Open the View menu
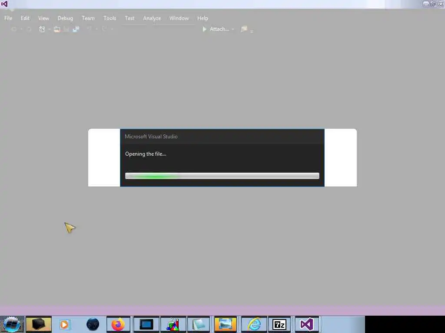 43,18
